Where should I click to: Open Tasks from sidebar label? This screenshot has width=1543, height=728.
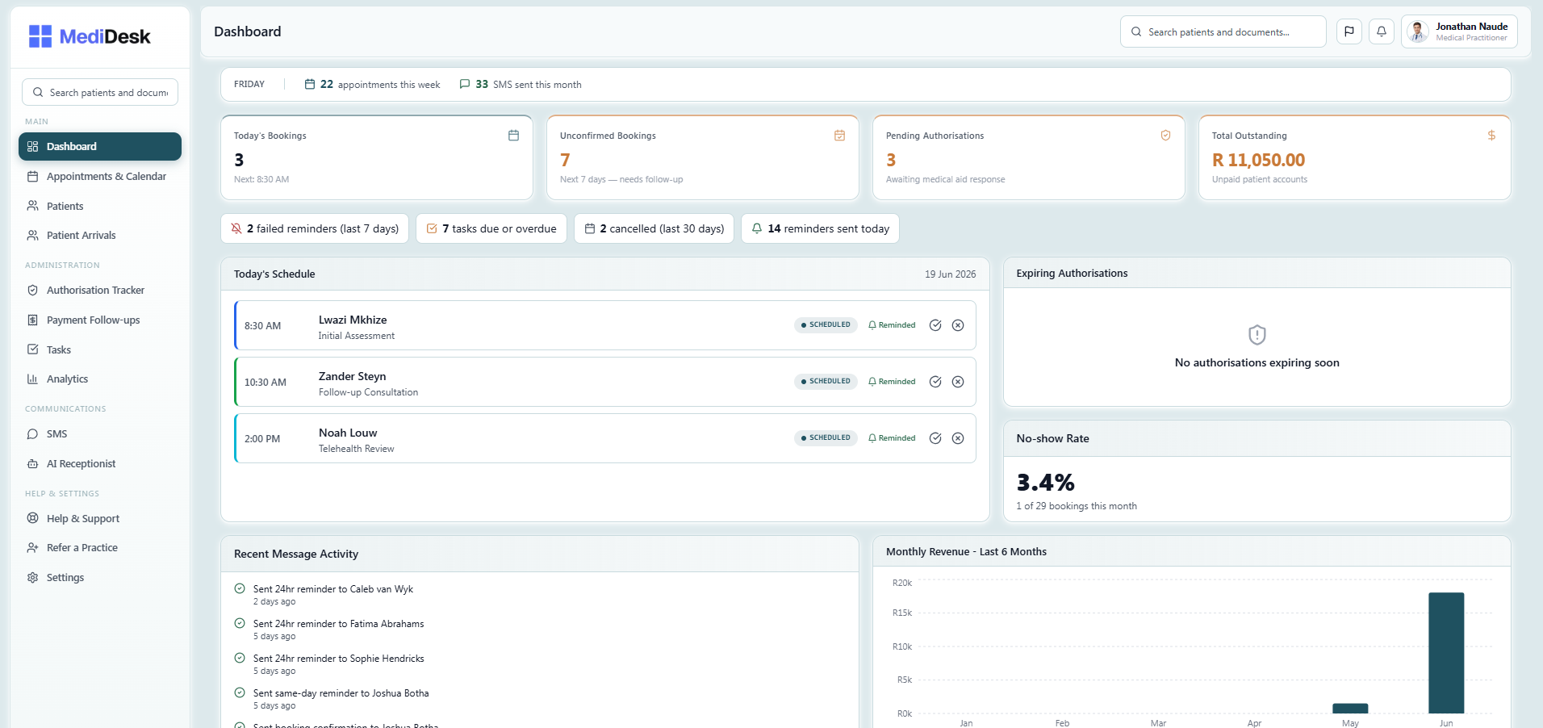(59, 349)
